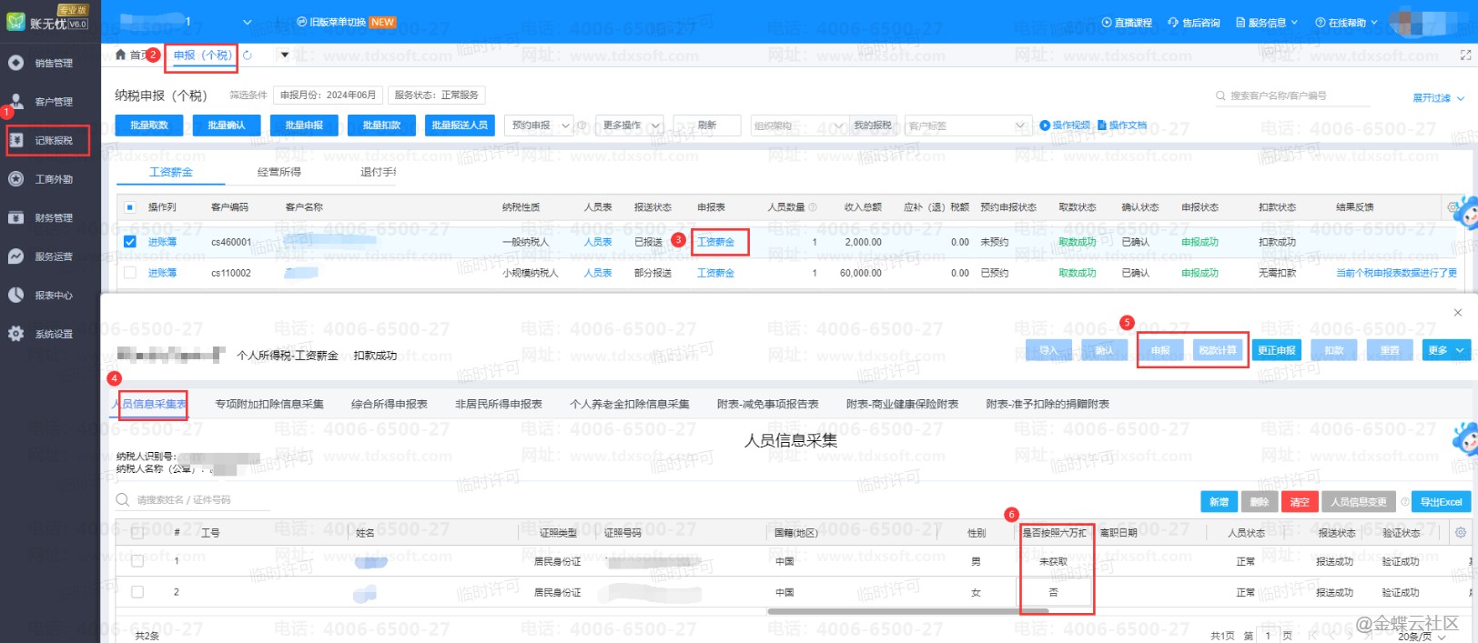Open the 综合所得申报表 tab

389,404
